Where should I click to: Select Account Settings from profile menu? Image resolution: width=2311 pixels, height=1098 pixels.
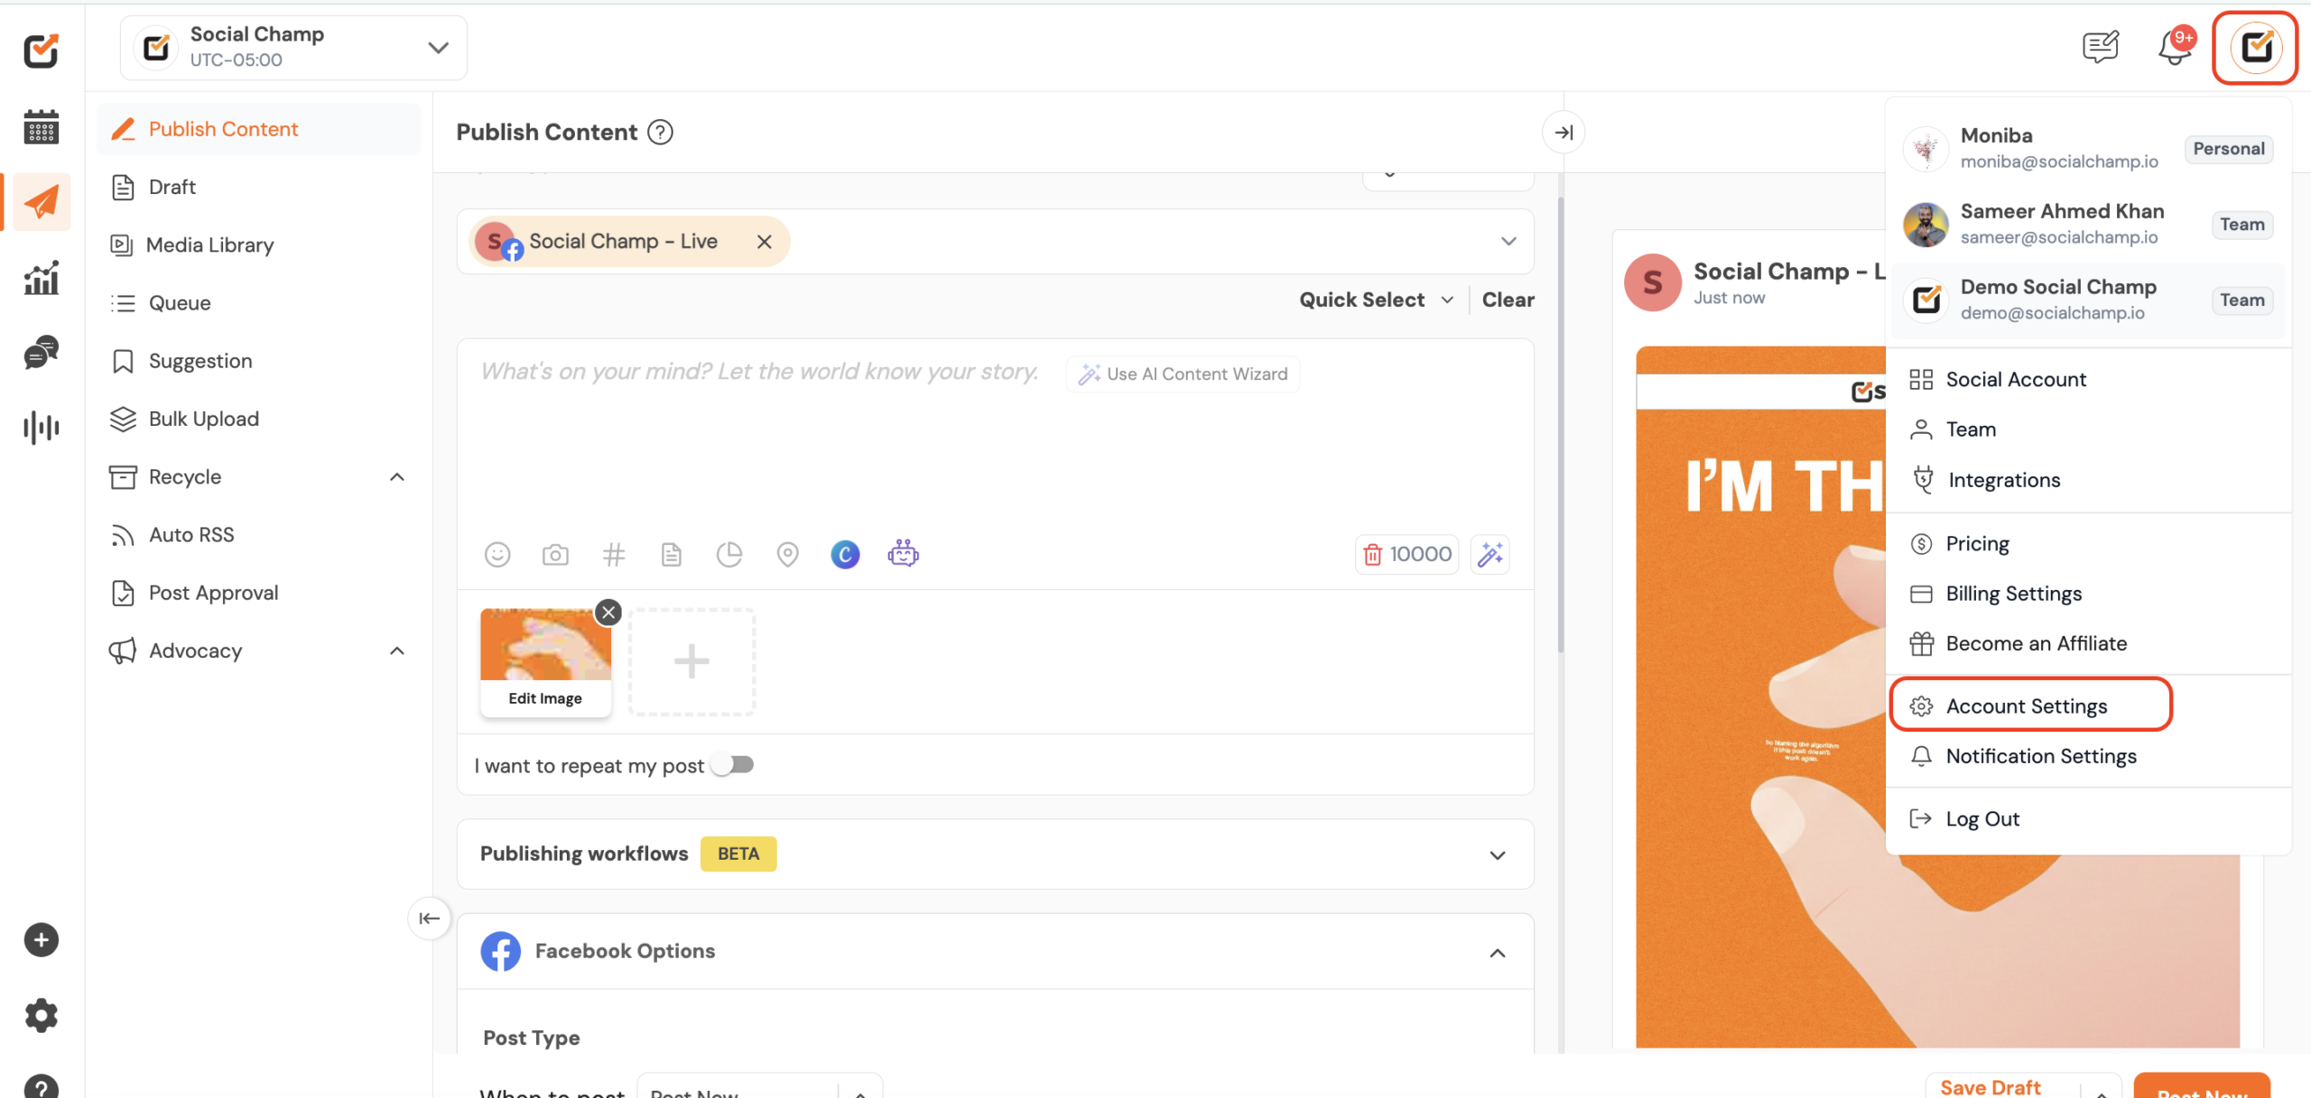(2027, 706)
